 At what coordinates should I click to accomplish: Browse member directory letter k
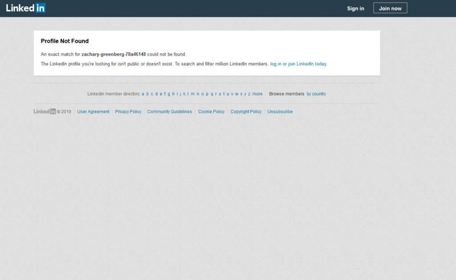[x=184, y=94]
